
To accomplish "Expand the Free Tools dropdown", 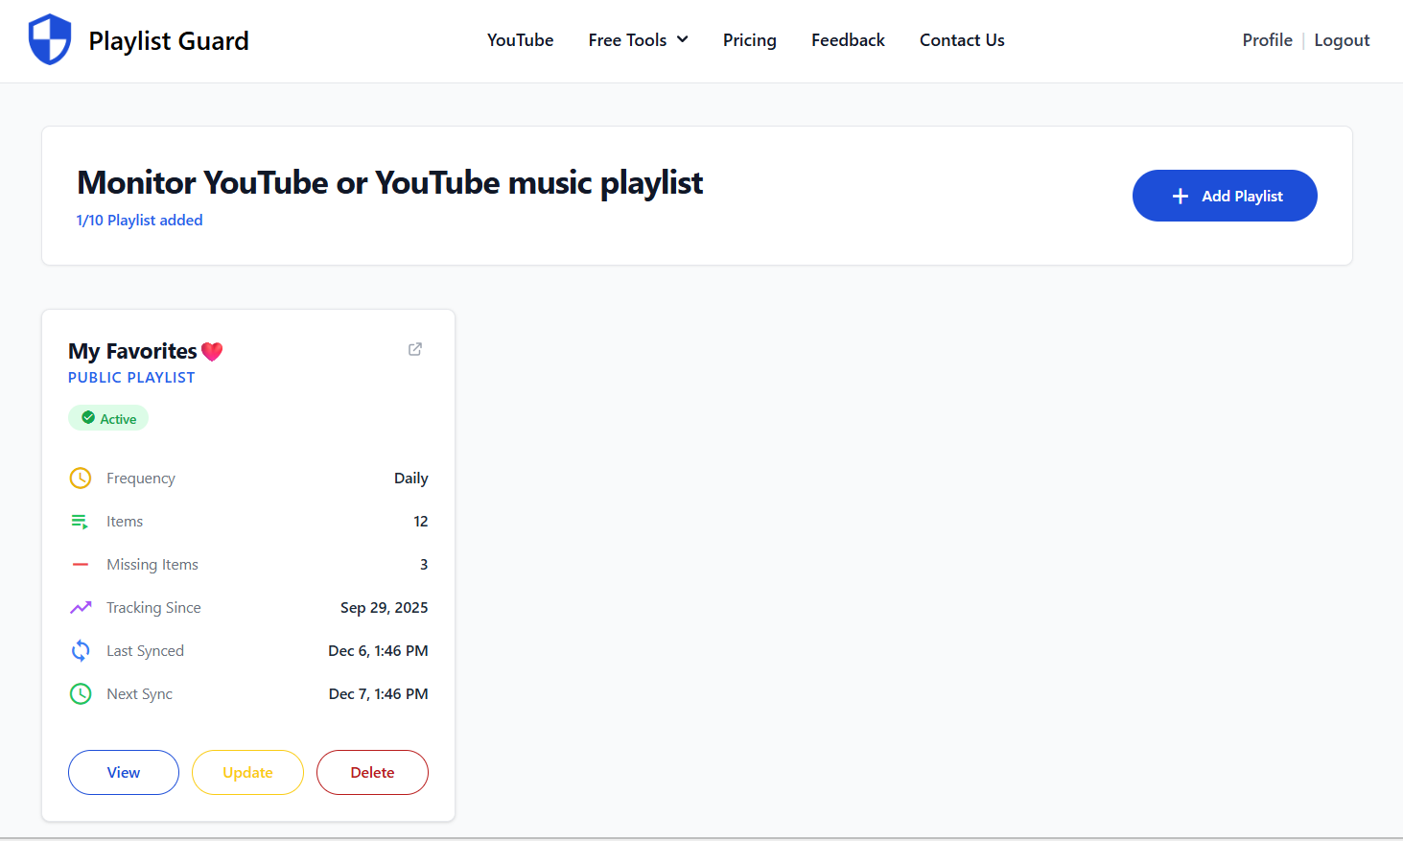I will click(x=638, y=40).
